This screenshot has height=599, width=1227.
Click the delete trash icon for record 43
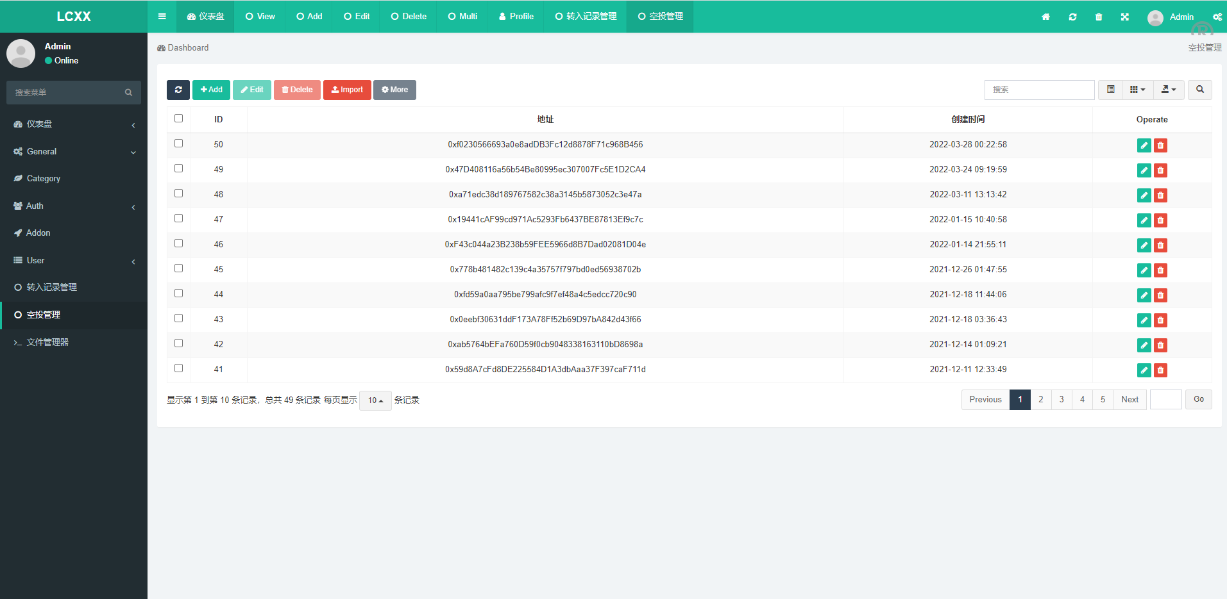(1160, 320)
